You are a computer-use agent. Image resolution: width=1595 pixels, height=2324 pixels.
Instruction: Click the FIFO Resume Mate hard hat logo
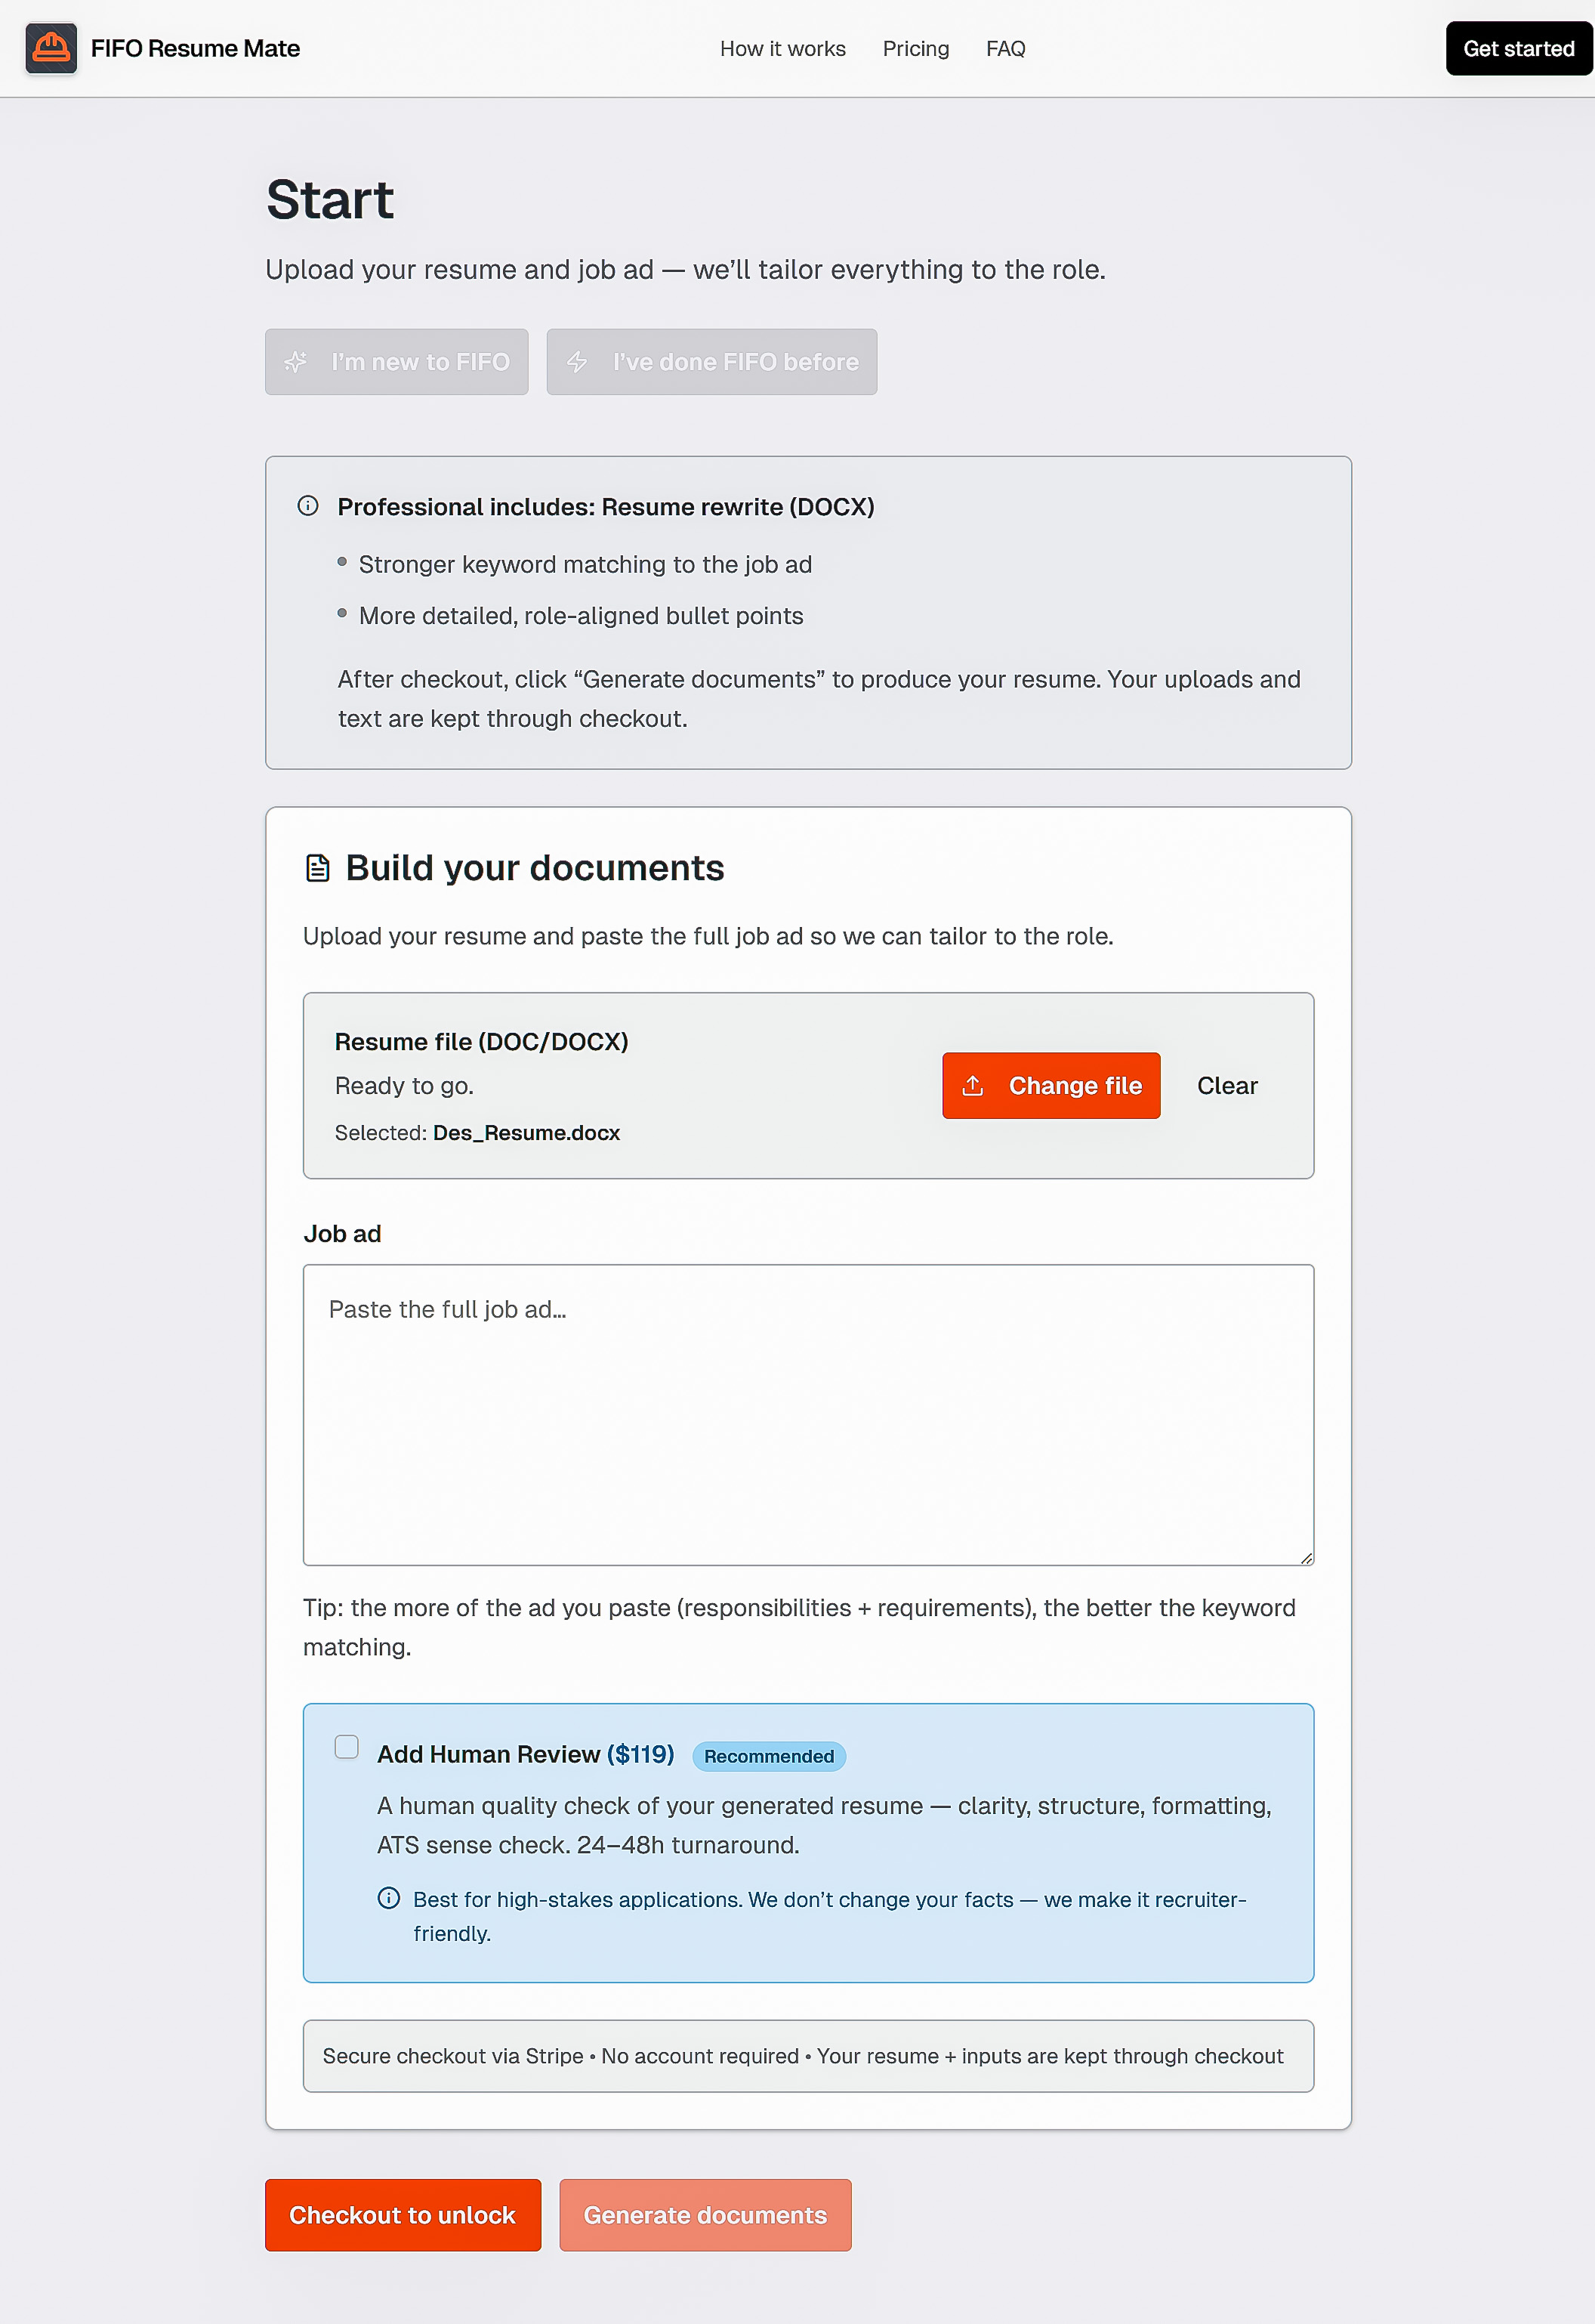(x=51, y=48)
